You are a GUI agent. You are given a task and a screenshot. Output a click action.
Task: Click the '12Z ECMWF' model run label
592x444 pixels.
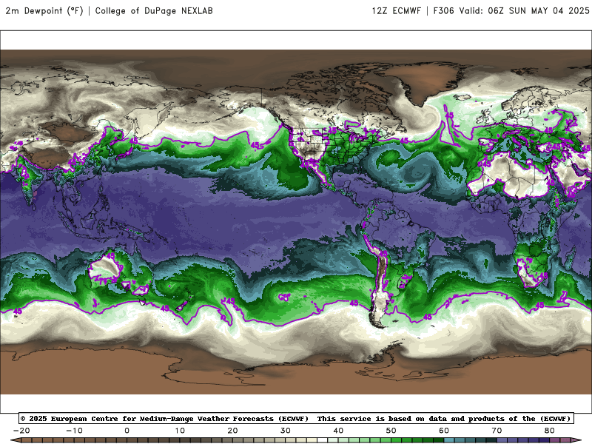[x=397, y=11]
